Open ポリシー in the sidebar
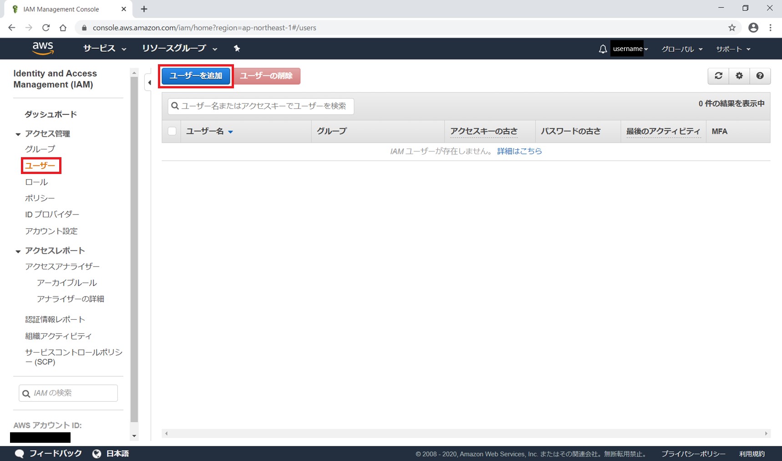The width and height of the screenshot is (782, 461). (40, 198)
